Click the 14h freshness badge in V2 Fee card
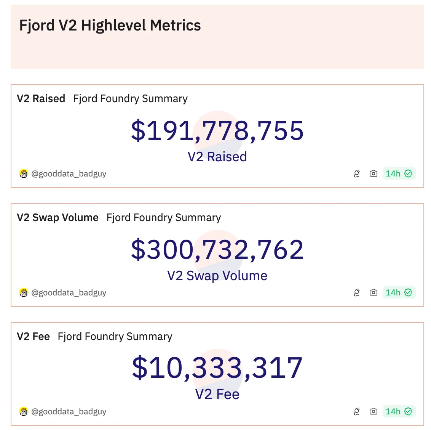Screen dimensions: 431x430 pyautogui.click(x=398, y=412)
